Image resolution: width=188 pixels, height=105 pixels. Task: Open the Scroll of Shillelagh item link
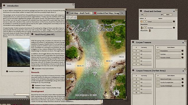pyautogui.click(x=183, y=86)
